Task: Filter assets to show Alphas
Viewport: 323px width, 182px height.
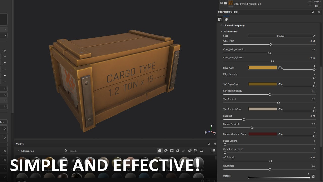Action: click(x=190, y=151)
